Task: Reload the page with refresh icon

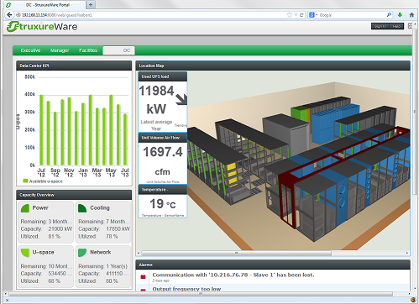Action: point(301,15)
